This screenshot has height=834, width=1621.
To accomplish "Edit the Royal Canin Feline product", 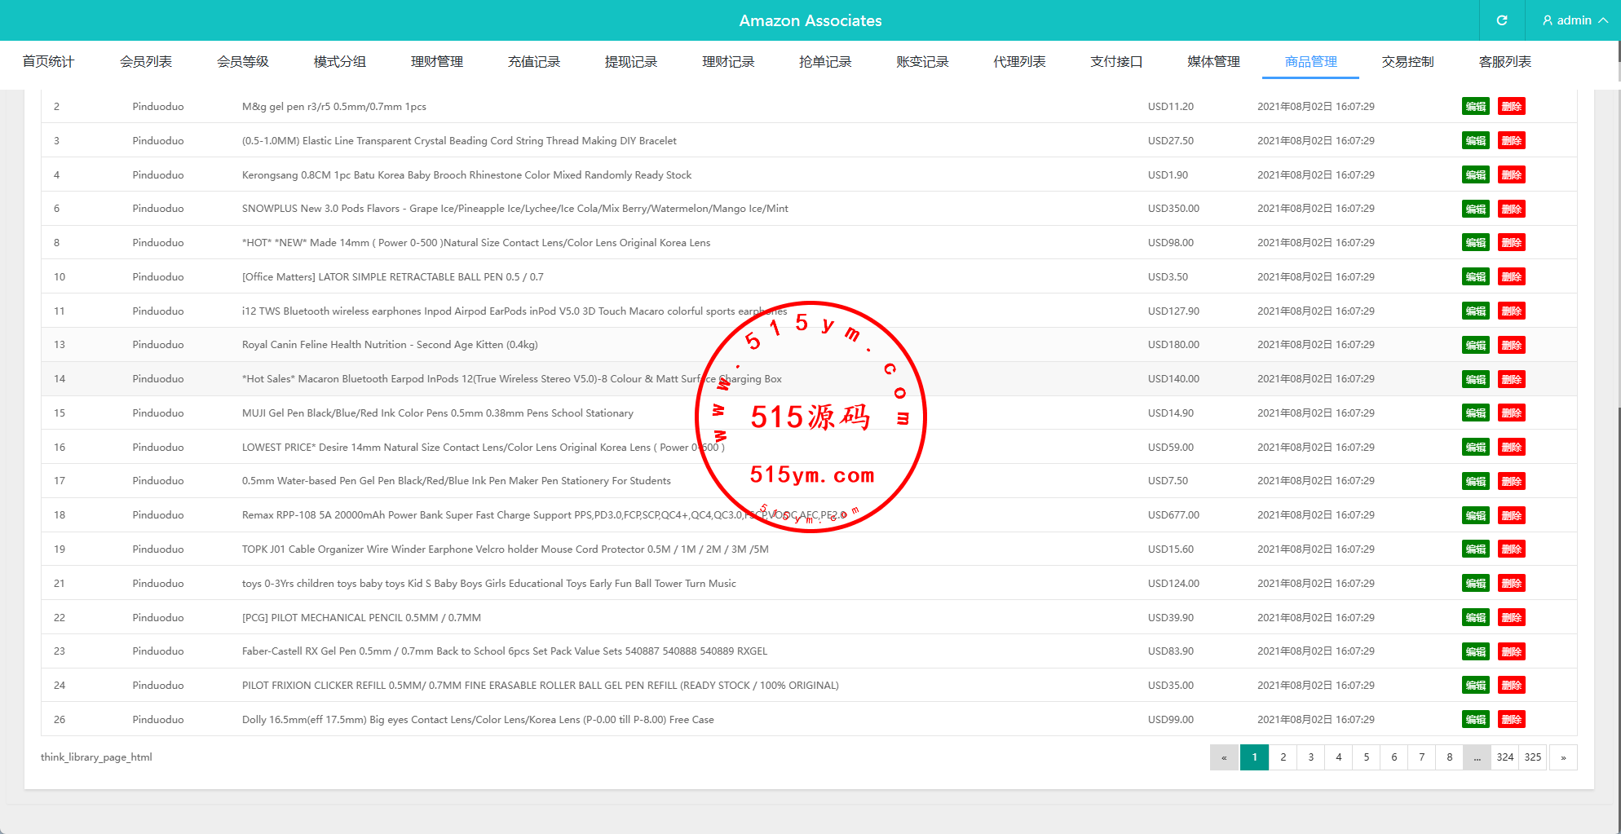I will [1475, 345].
